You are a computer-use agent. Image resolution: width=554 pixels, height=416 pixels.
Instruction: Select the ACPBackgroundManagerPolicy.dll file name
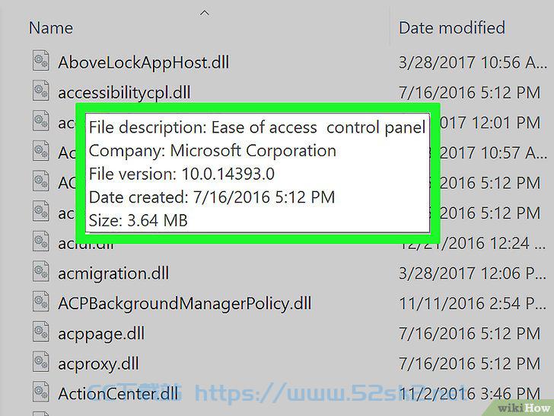pyautogui.click(x=185, y=304)
